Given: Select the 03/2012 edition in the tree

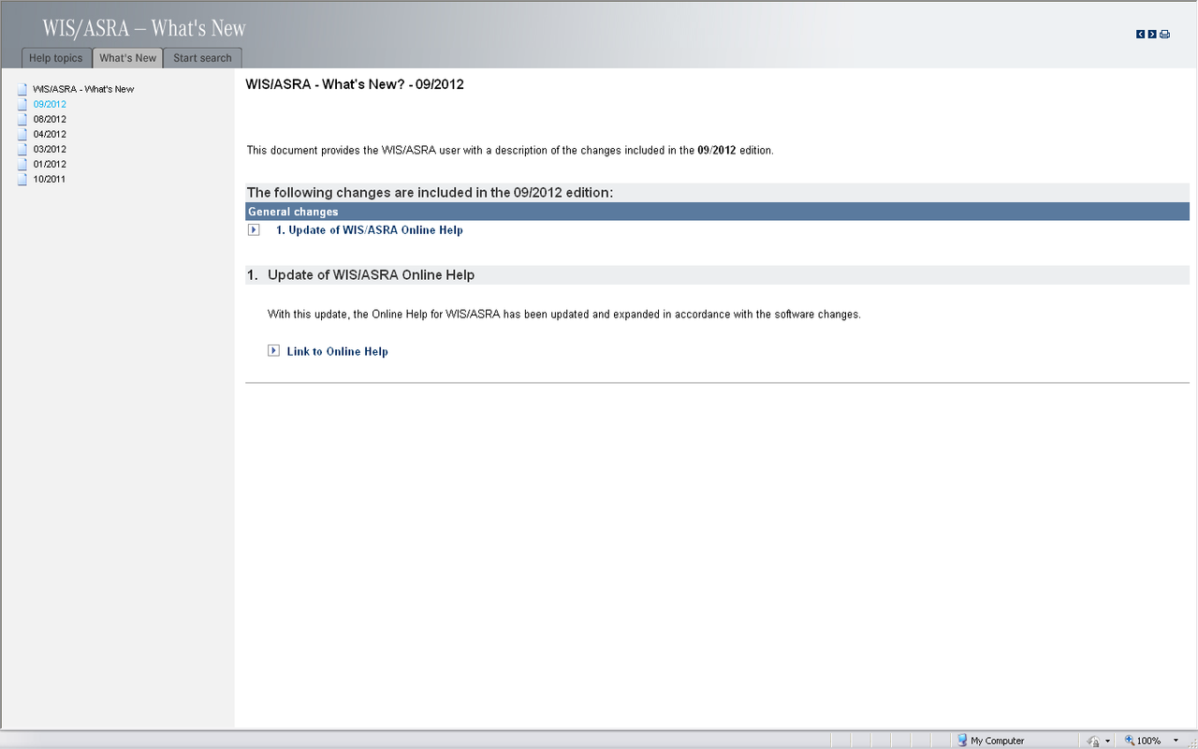Looking at the screenshot, I should [50, 149].
